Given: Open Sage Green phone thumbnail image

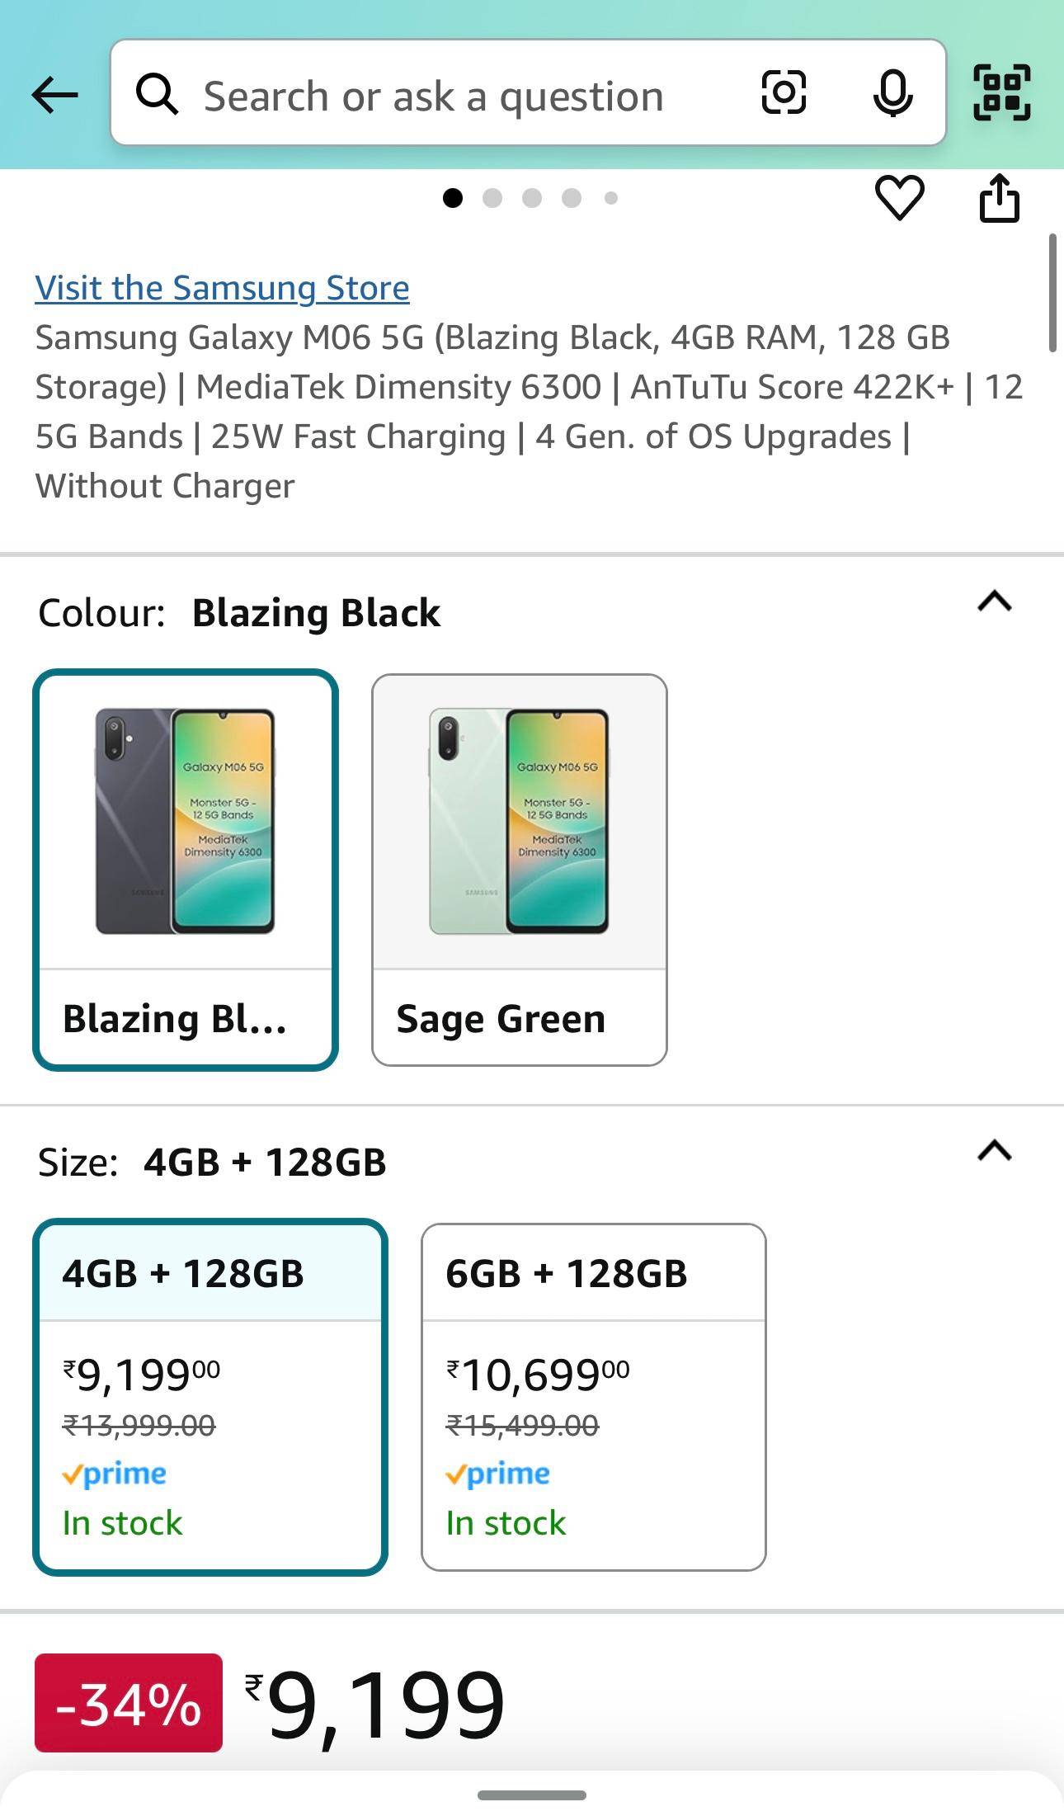Looking at the screenshot, I should coord(520,822).
